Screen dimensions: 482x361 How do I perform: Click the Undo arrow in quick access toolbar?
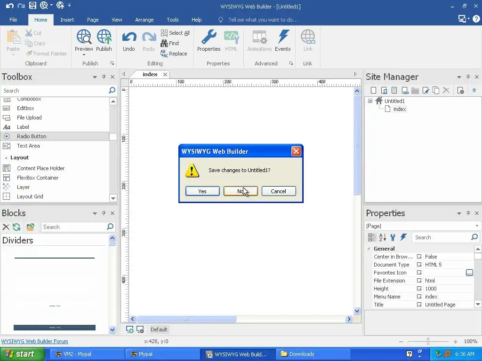pos(9,6)
